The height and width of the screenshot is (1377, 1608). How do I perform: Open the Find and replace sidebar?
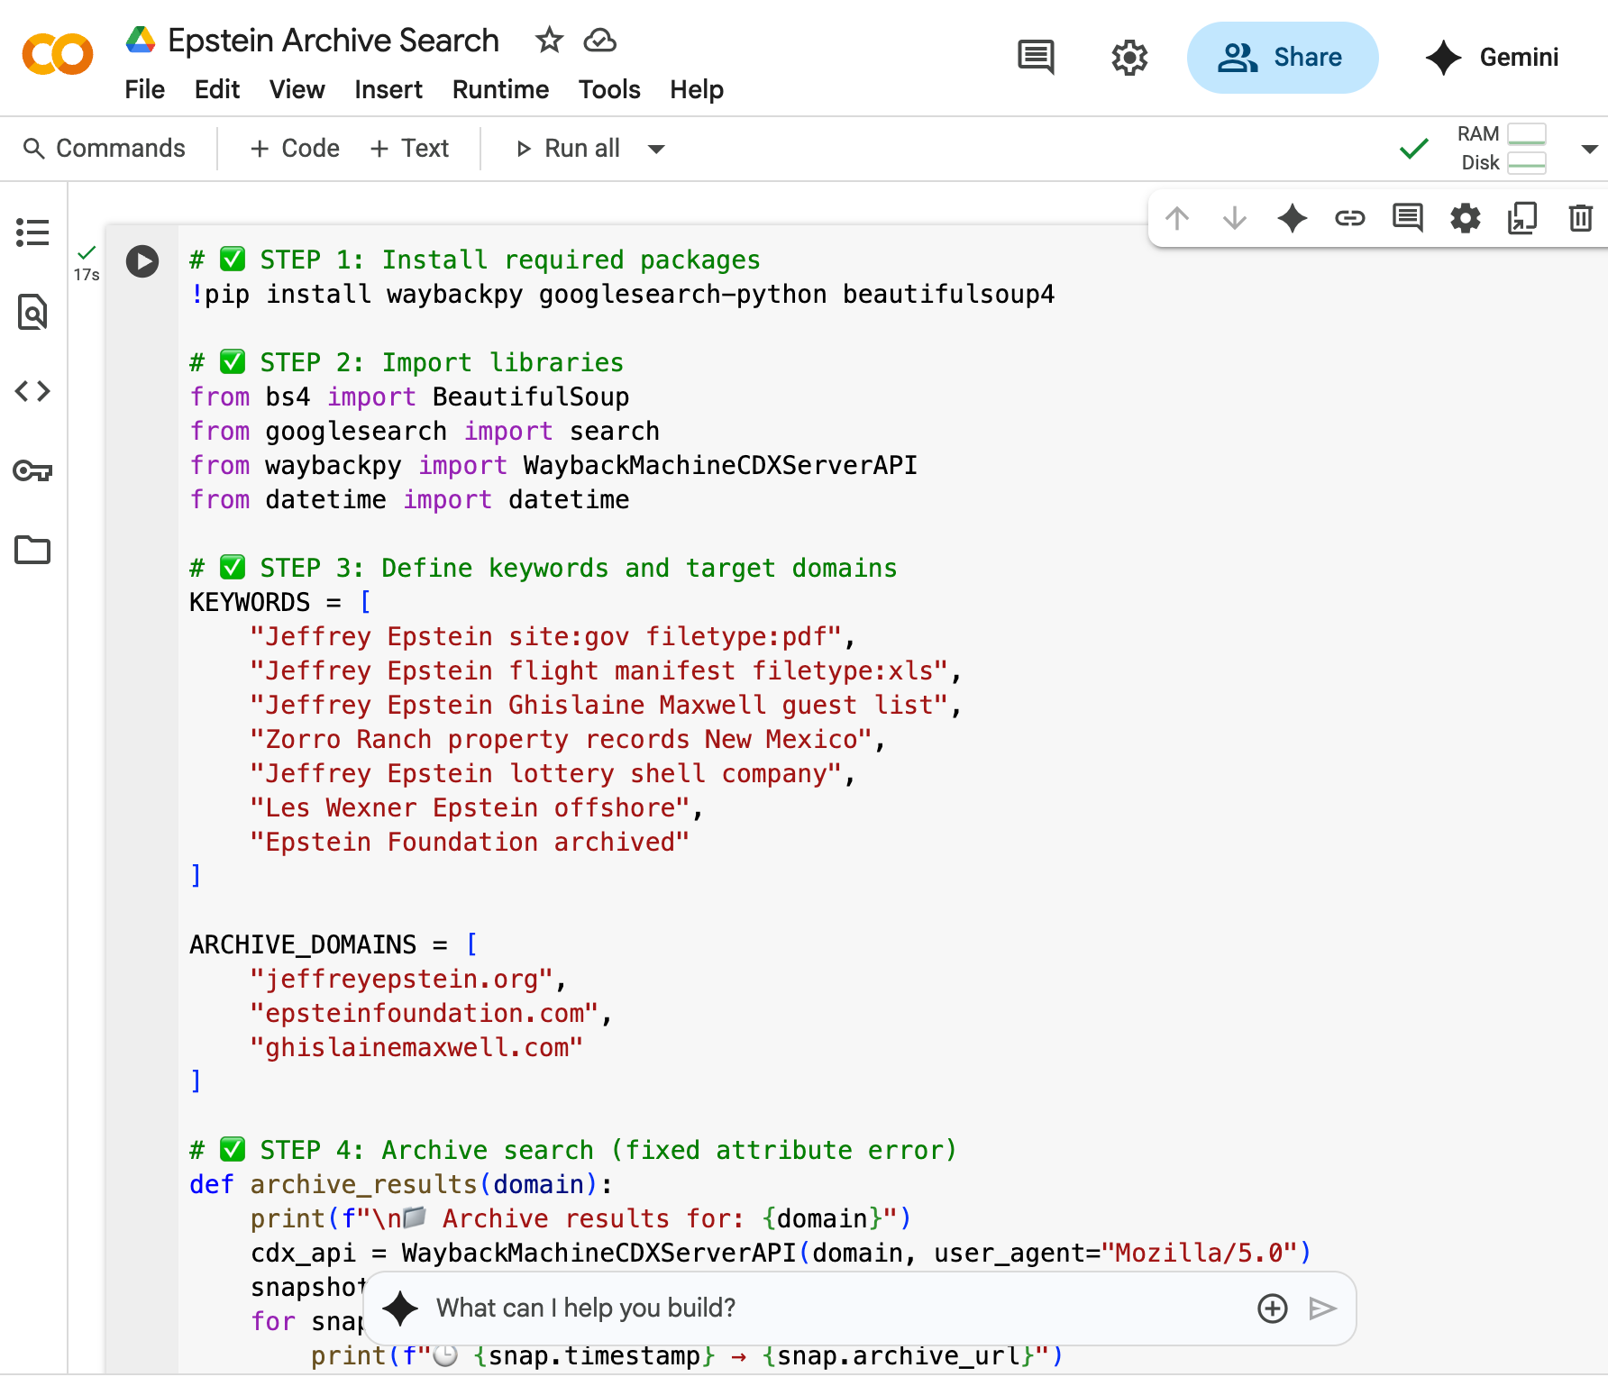pos(32,312)
